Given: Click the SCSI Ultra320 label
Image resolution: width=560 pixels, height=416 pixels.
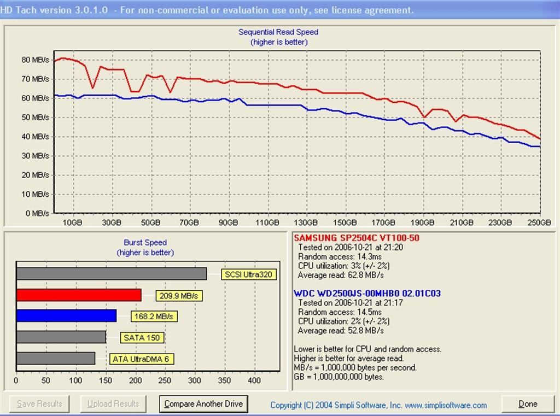Looking at the screenshot, I should tap(249, 274).
